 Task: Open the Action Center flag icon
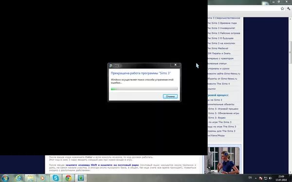coord(261,178)
